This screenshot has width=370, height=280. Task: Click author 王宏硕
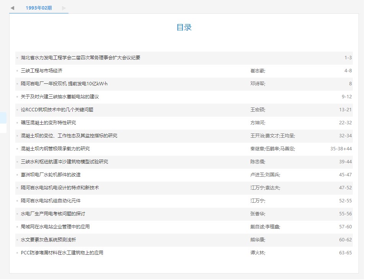(x=258, y=110)
